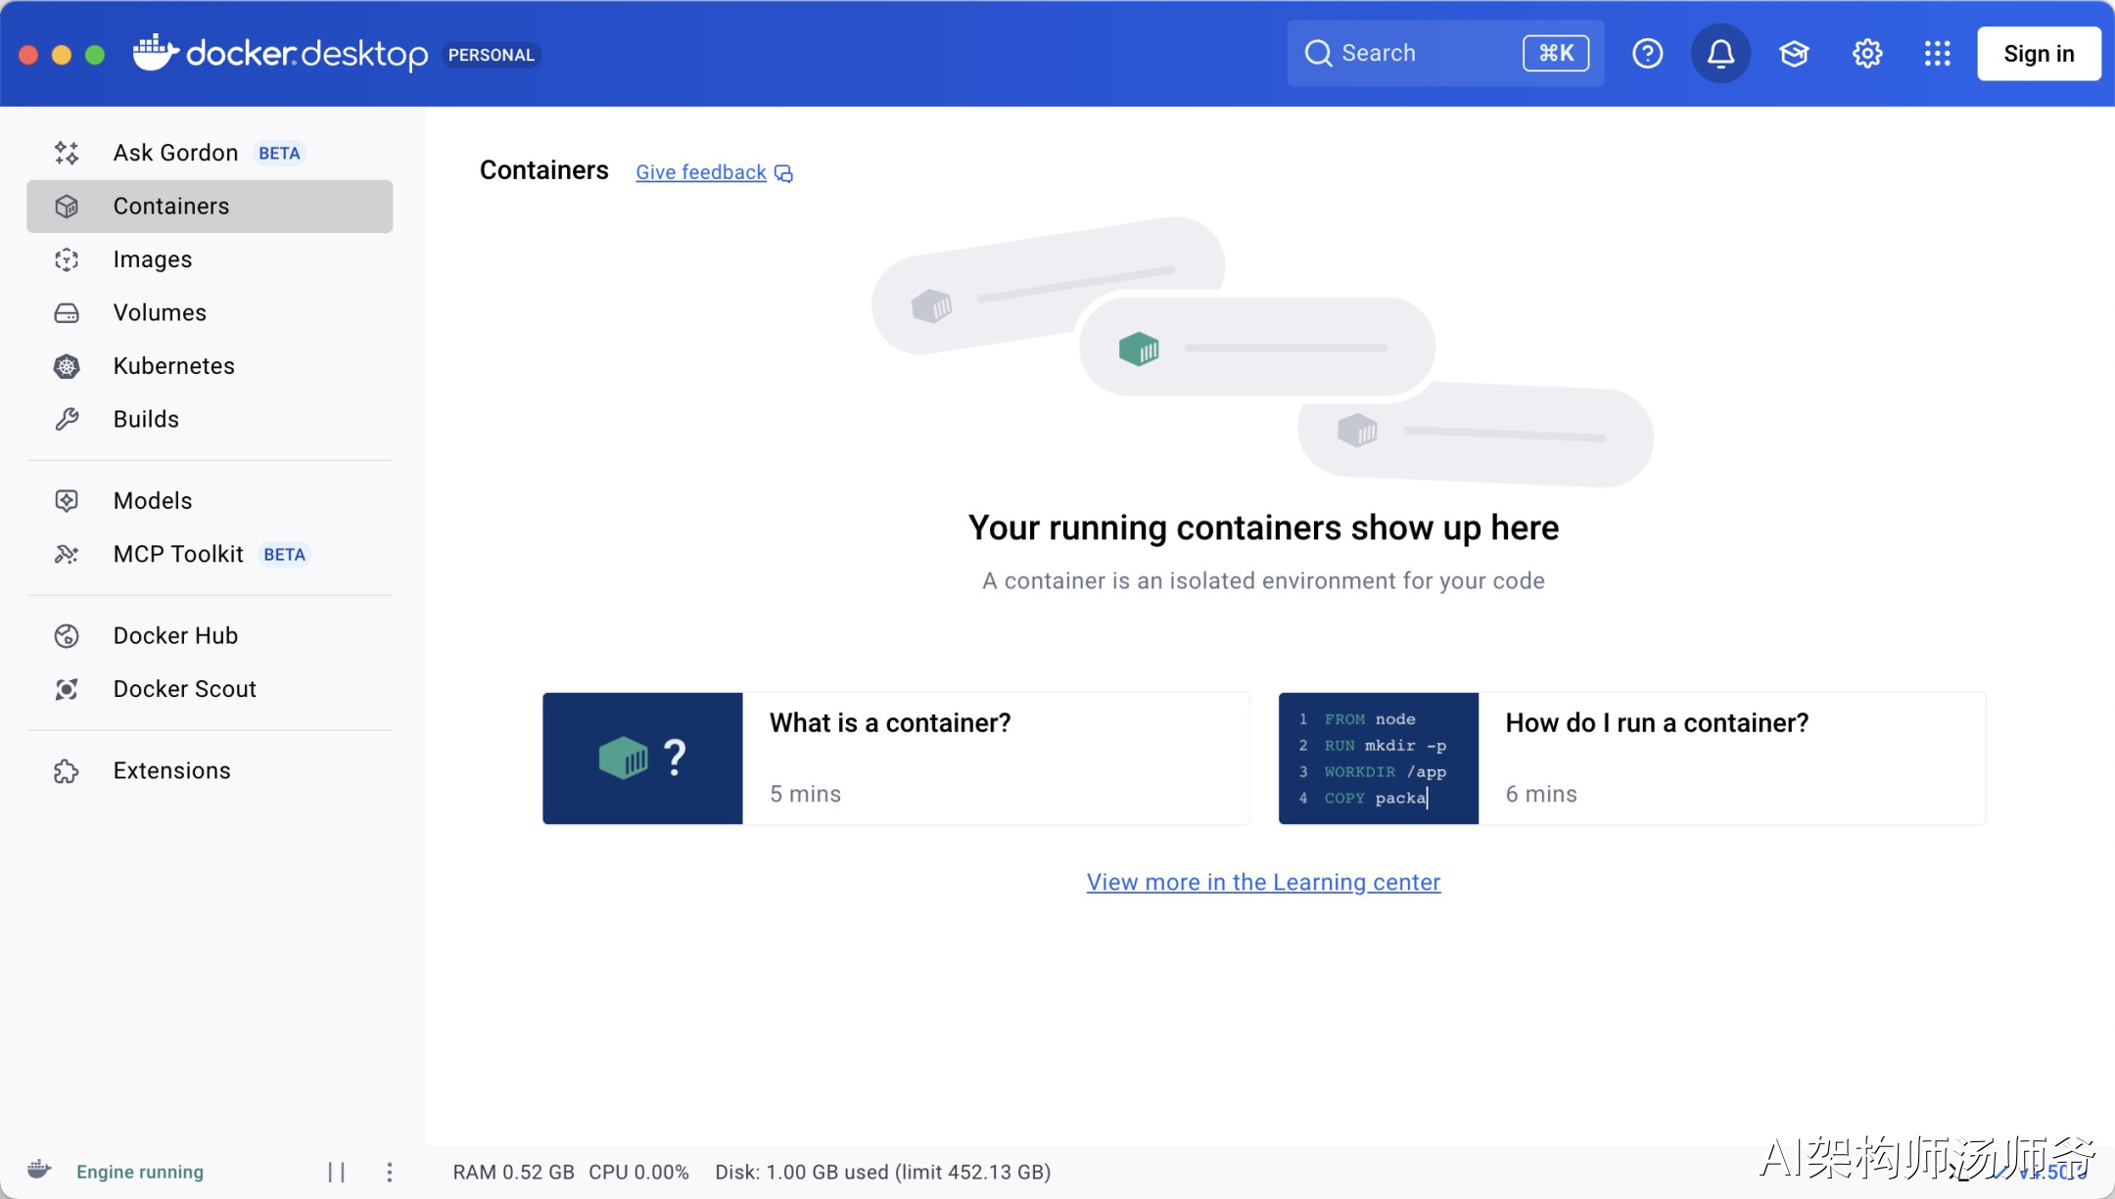Viewport: 2115px width, 1199px height.
Task: Focus the Search field in header
Action: pos(1410,54)
